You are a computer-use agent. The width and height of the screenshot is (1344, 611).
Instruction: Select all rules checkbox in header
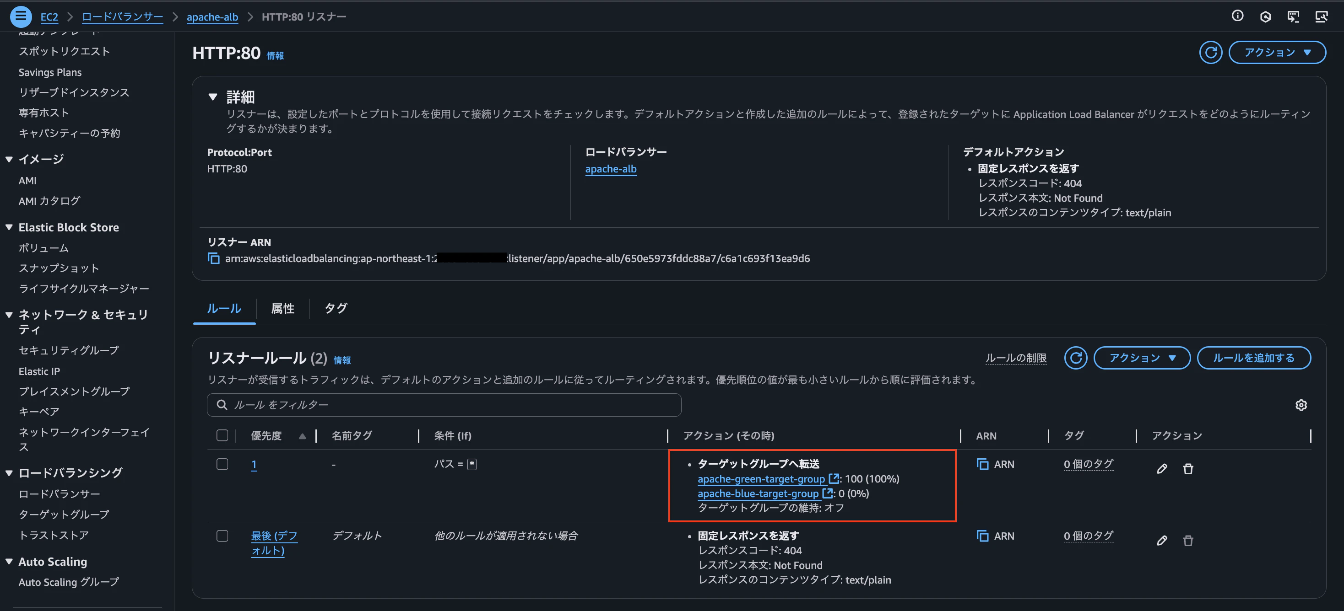222,435
